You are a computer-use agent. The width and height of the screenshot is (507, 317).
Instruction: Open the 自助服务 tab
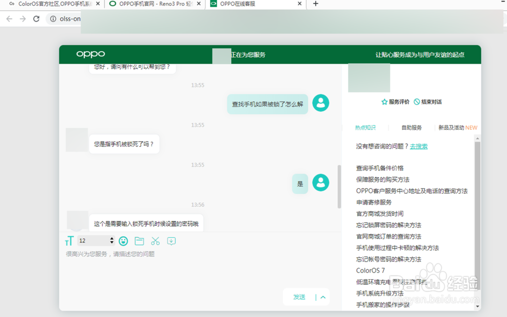click(412, 127)
